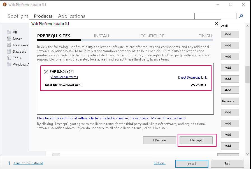Click the Web Platform Installer title icon
The width and height of the screenshot is (251, 169).
coord(5,4)
